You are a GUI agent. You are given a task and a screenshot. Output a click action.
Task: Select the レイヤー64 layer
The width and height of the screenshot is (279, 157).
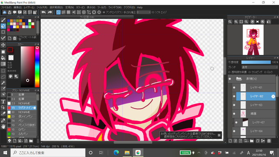pos(254,131)
